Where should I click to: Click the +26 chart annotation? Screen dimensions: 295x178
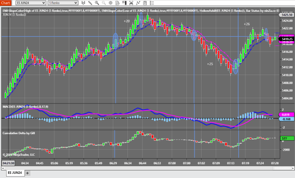coord(247,24)
